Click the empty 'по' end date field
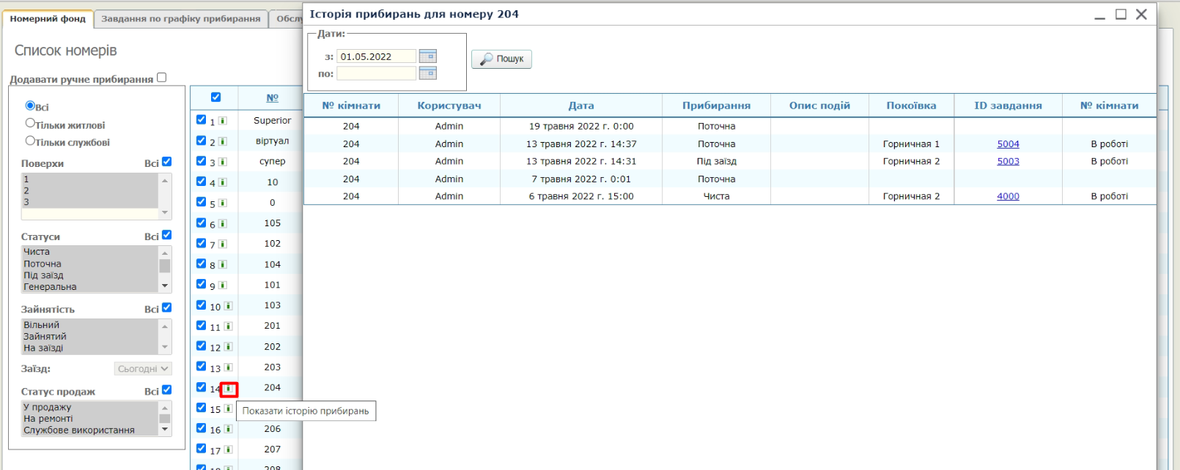1180x470 pixels. (376, 73)
